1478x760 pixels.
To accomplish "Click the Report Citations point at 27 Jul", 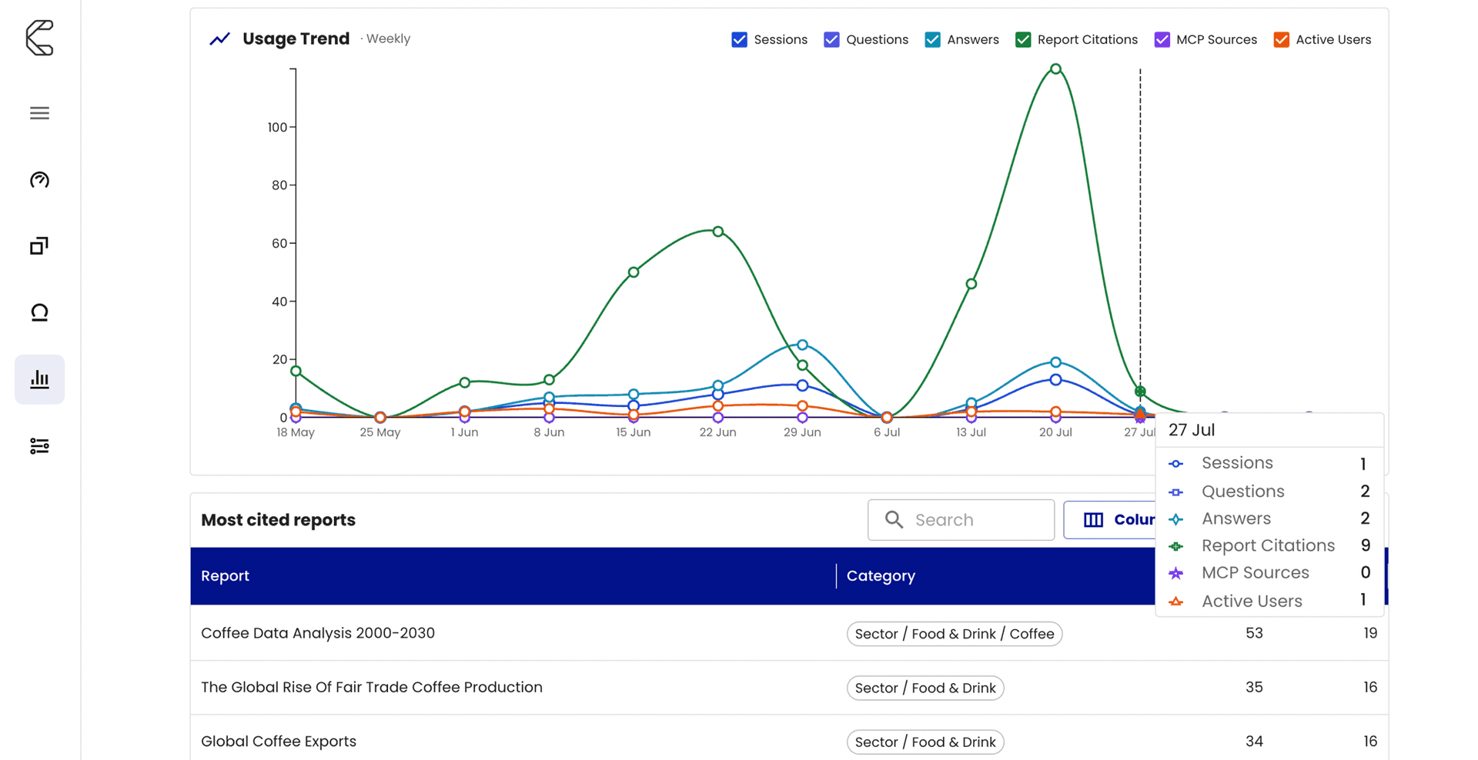I will pyautogui.click(x=1140, y=392).
